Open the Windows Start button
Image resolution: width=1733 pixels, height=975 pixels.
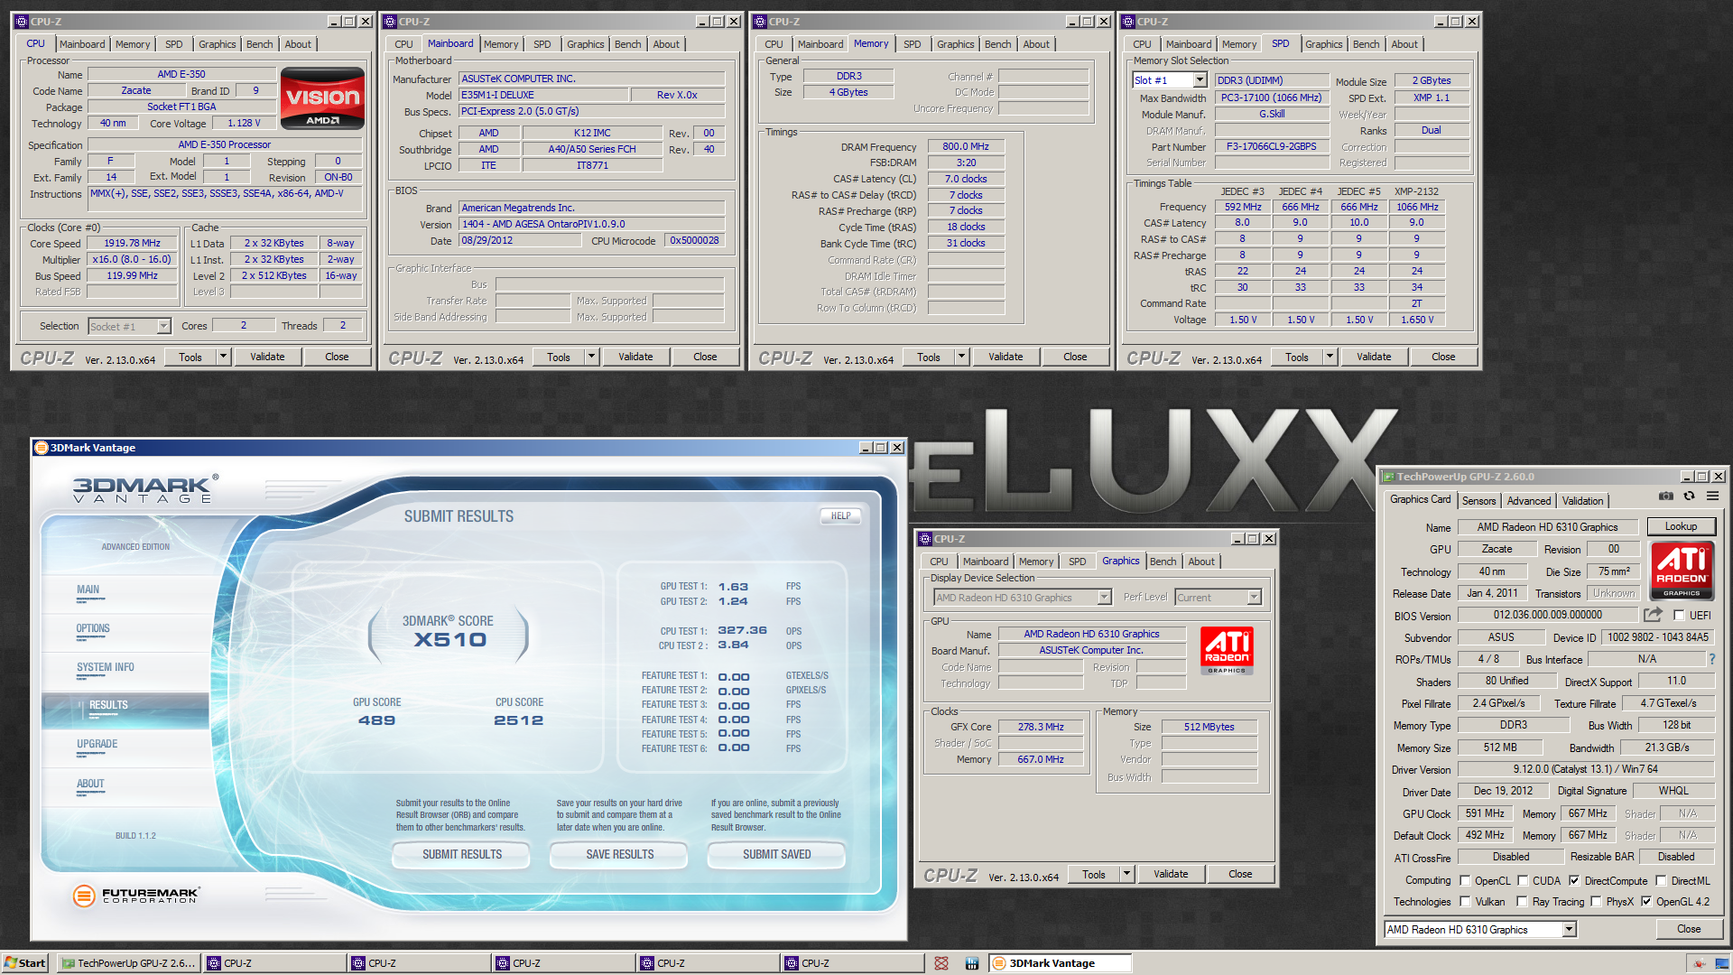(24, 963)
